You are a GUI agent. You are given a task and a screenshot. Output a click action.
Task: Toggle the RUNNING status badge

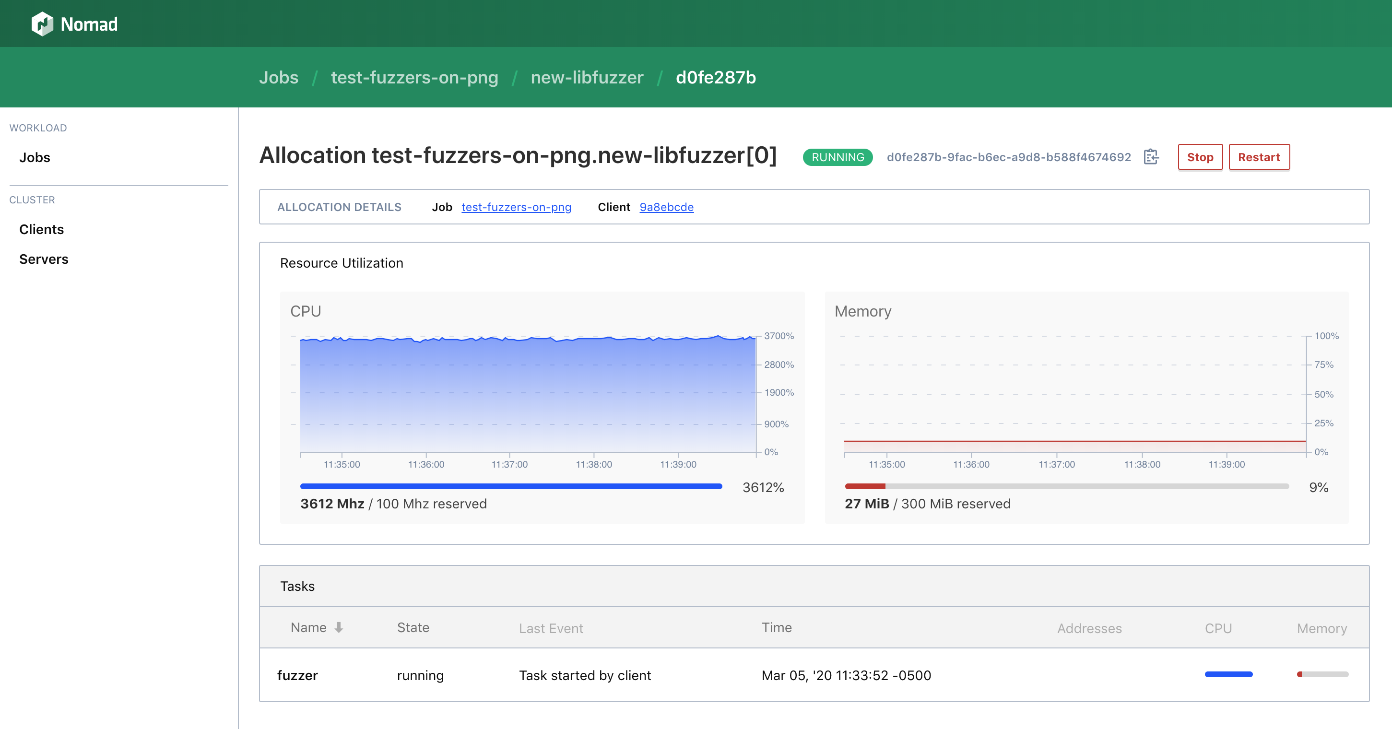[837, 156]
